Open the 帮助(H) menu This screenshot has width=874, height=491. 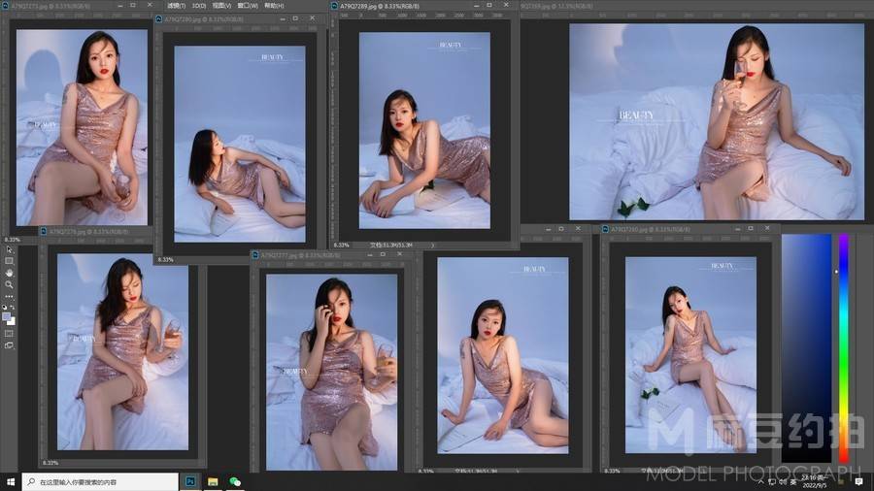pos(274,6)
